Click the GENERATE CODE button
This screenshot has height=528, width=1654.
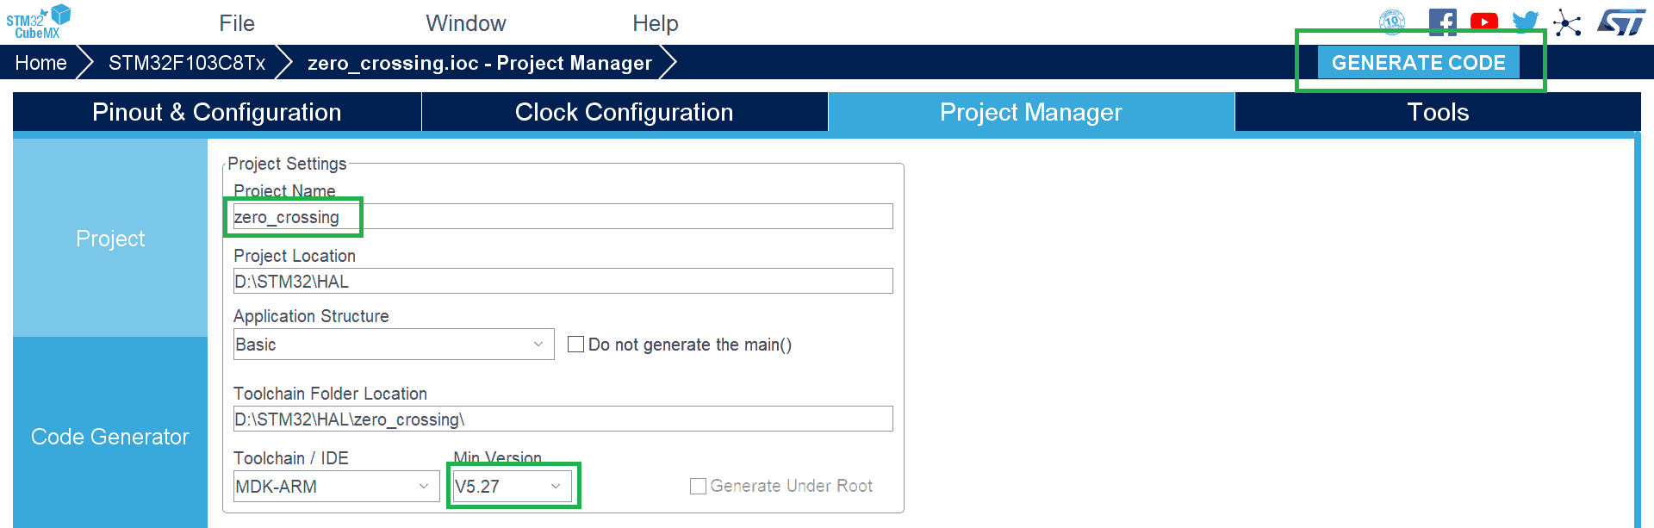(1418, 63)
